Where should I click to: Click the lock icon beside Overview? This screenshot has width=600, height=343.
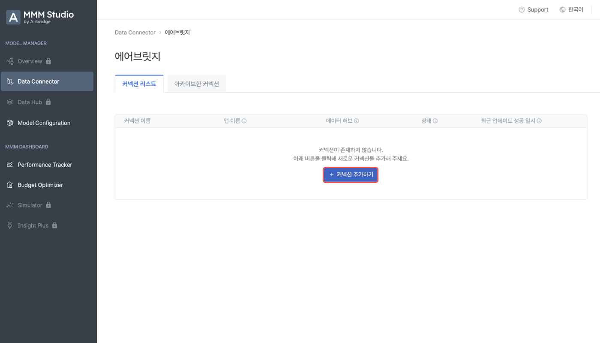(48, 61)
